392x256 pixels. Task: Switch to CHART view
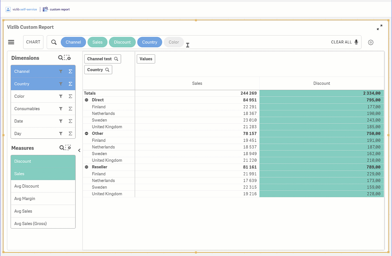pos(33,42)
